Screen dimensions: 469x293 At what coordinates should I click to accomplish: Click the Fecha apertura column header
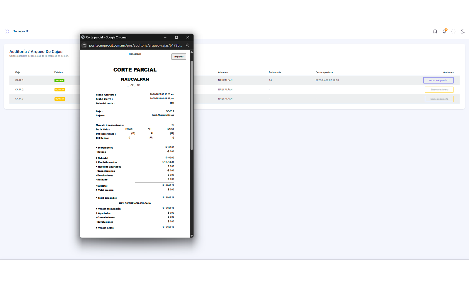(324, 72)
